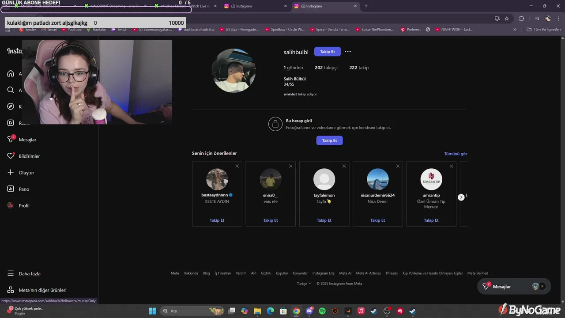Screen dimensions: 565x318
Task: Open Microsoft Store from taskbar
Action: point(283,311)
